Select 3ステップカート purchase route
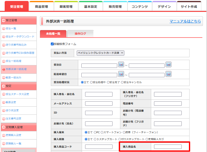The image size is (207, 152). (95, 139)
